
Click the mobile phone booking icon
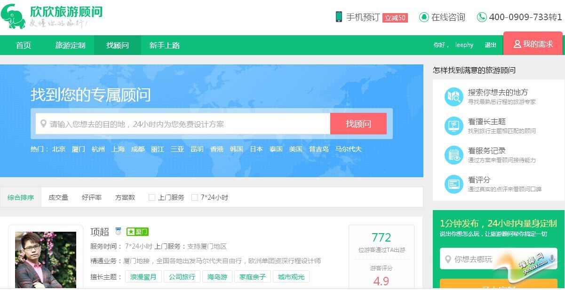pyautogui.click(x=339, y=17)
